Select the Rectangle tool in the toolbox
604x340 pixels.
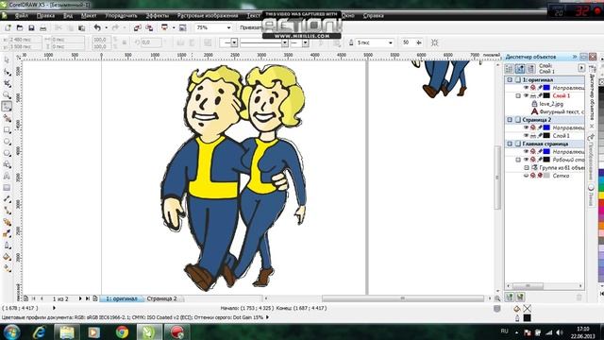(7, 129)
